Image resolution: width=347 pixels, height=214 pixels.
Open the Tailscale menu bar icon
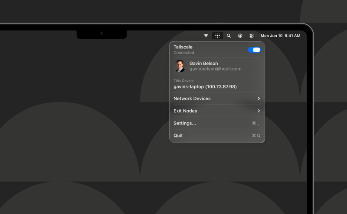[218, 35]
